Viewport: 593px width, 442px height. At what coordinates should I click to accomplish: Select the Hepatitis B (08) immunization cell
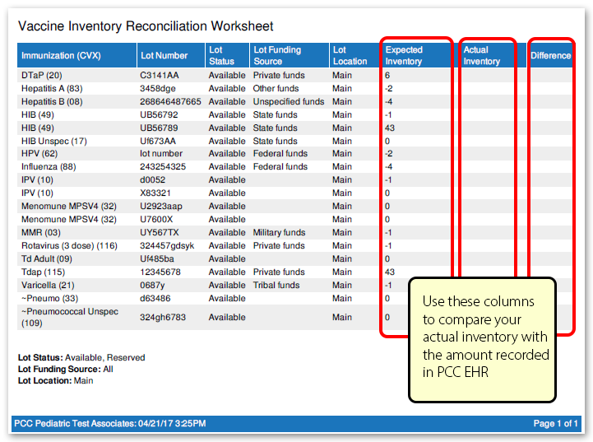coord(52,102)
